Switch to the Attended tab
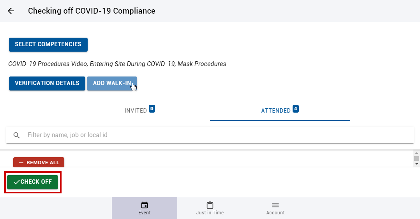Image resolution: width=420 pixels, height=219 pixels. (280, 110)
